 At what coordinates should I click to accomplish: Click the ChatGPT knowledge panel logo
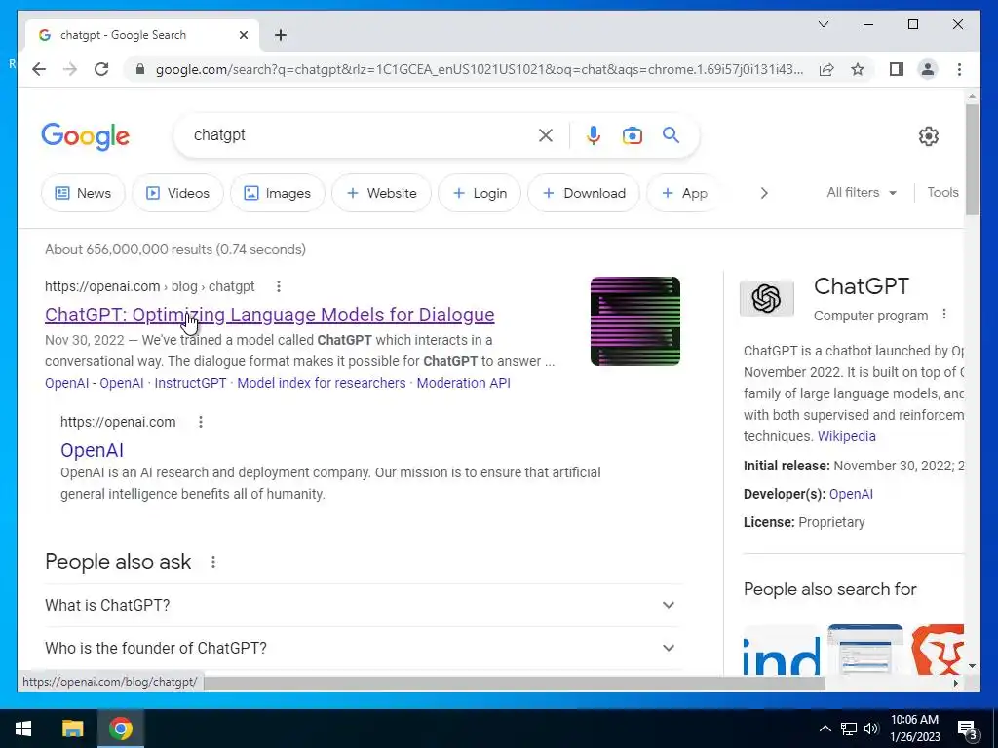point(766,298)
